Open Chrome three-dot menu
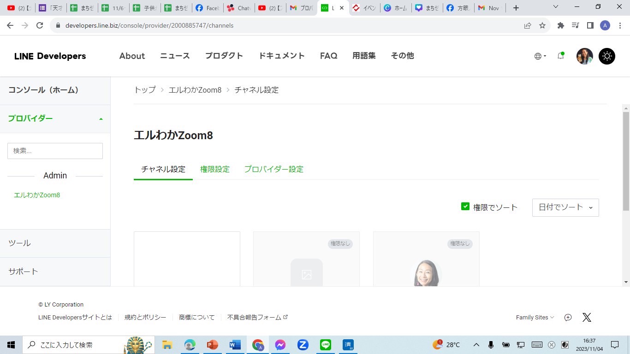The height and width of the screenshot is (354, 630). (620, 25)
